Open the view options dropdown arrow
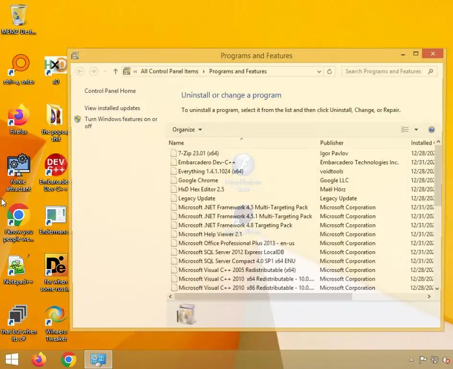This screenshot has height=369, width=453. tap(416, 130)
